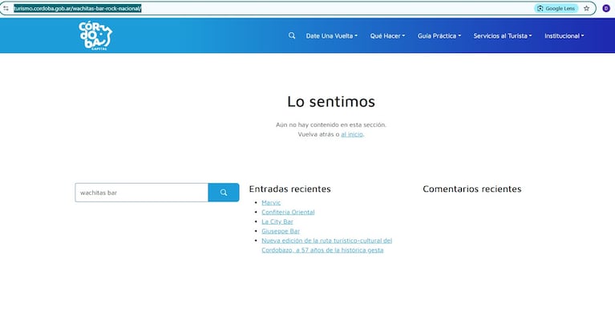Expand the Institucional menu
The width and height of the screenshot is (615, 313).
coord(564,36)
